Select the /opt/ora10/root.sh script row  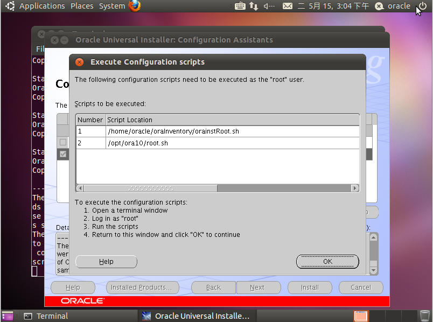click(218, 143)
